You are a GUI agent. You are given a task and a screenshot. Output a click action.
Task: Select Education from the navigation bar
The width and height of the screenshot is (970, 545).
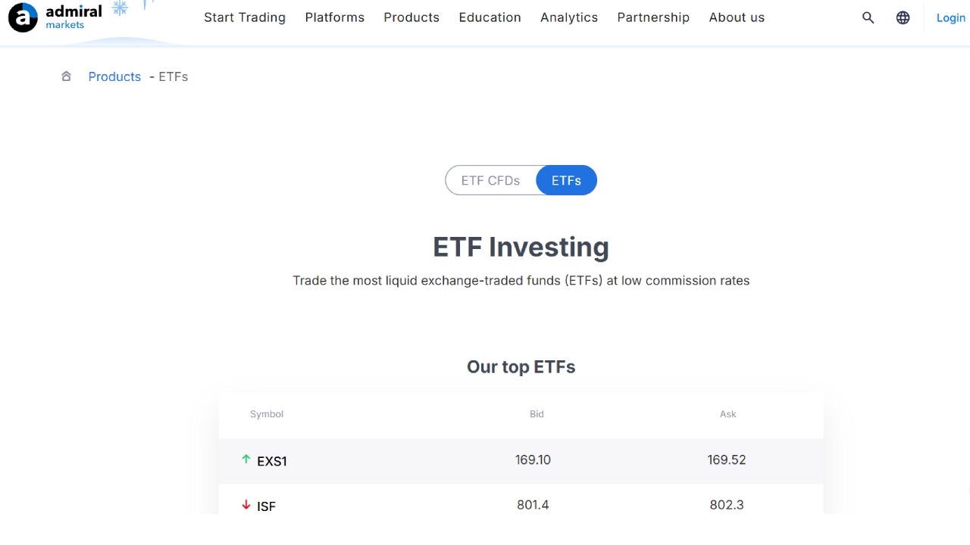tap(490, 17)
